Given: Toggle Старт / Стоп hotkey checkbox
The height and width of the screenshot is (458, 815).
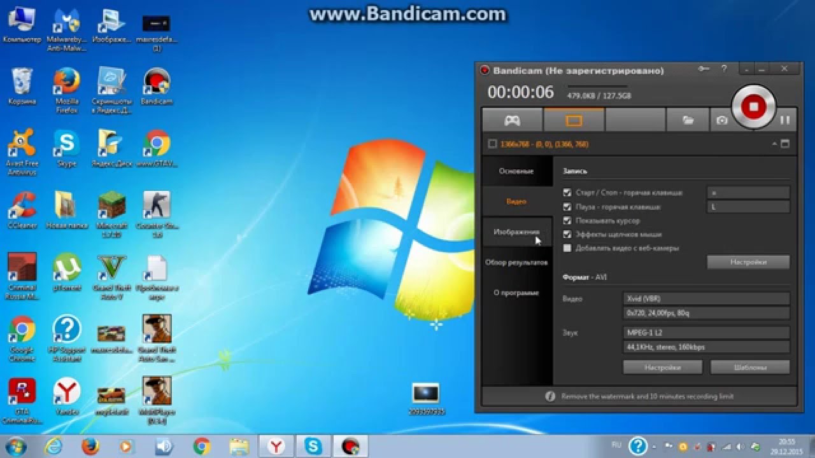Looking at the screenshot, I should click(x=567, y=193).
